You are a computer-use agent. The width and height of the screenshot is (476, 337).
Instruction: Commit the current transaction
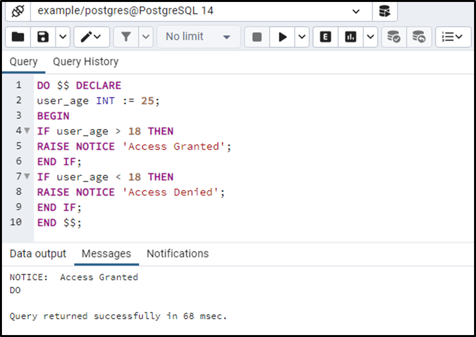[393, 37]
